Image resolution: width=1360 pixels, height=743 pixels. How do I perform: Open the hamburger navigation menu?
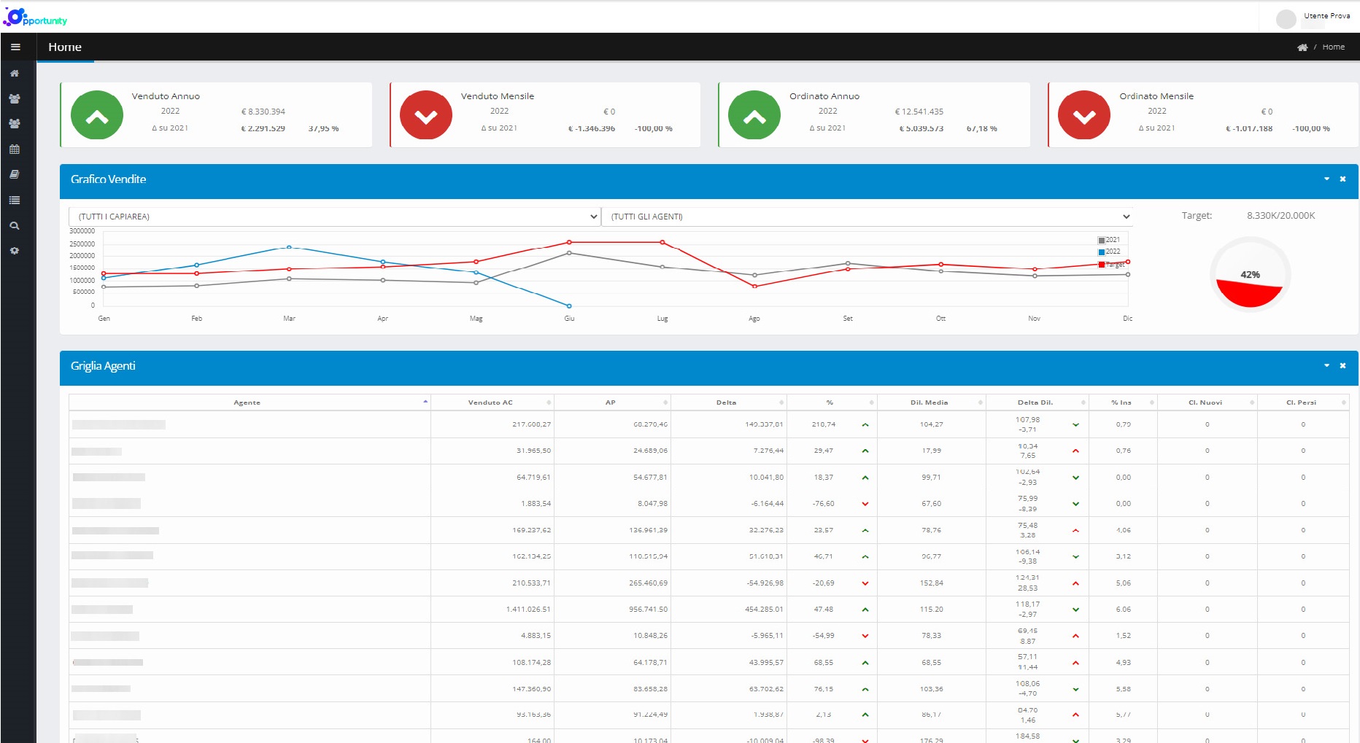point(15,46)
